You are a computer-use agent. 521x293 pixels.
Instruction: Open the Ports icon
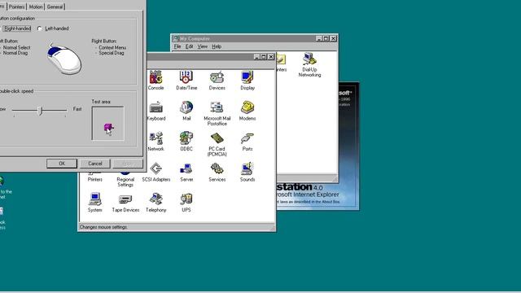[x=247, y=142]
